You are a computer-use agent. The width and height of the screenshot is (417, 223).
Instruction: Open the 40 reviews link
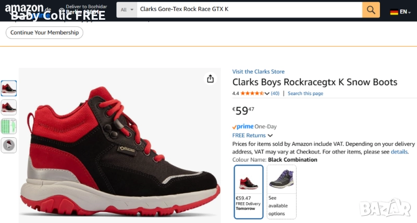point(275,94)
